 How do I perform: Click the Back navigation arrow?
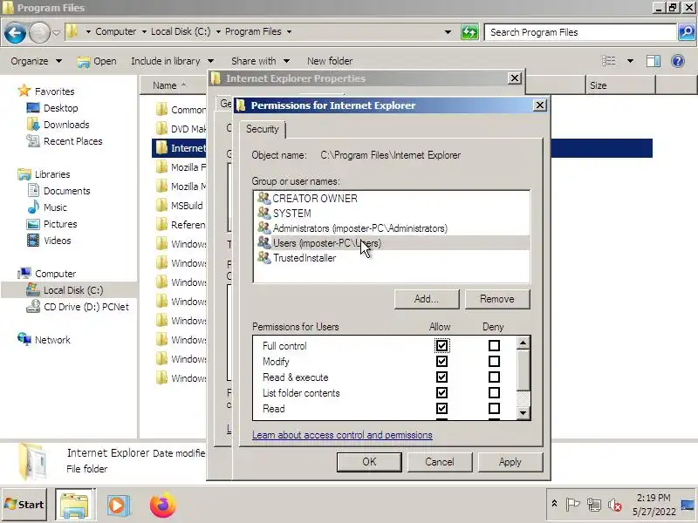coord(15,32)
